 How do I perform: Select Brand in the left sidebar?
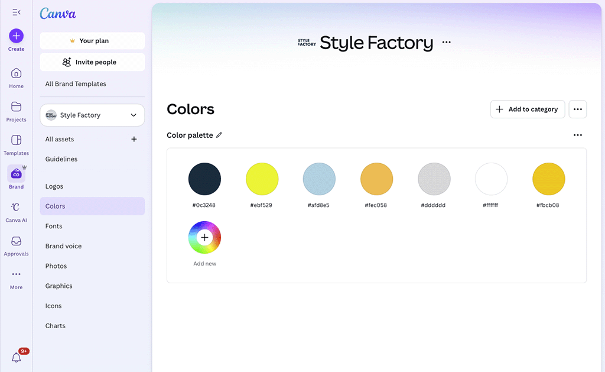pos(15,176)
